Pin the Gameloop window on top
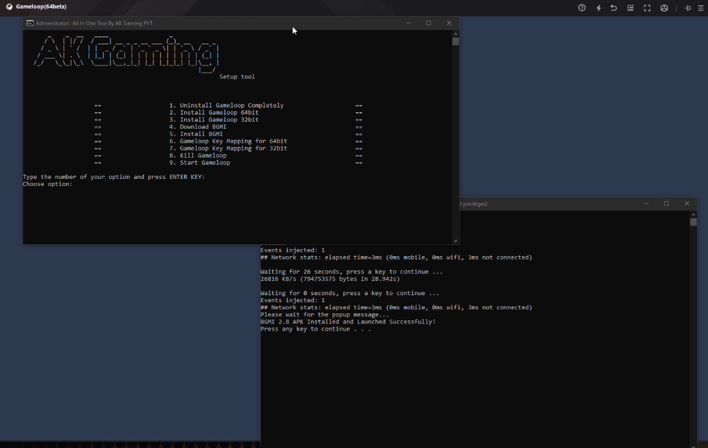The height and width of the screenshot is (448, 708). pyautogui.click(x=688, y=8)
